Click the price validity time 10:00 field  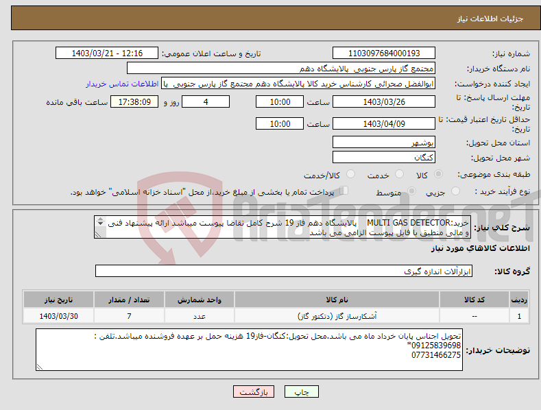[280, 123]
